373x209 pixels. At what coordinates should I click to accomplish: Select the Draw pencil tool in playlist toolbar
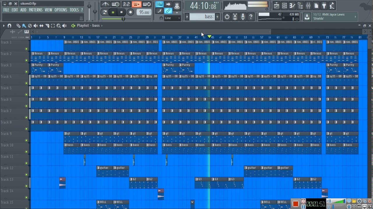[18, 26]
